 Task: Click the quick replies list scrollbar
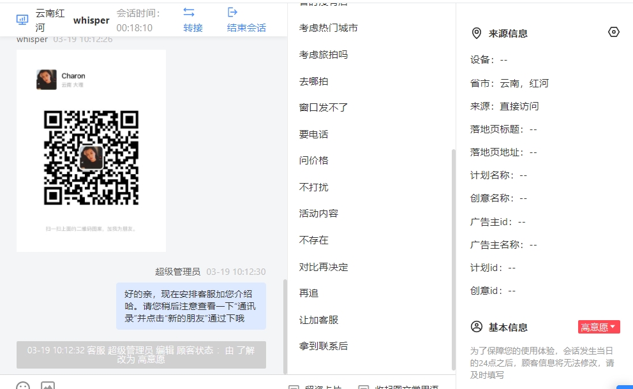click(453, 260)
